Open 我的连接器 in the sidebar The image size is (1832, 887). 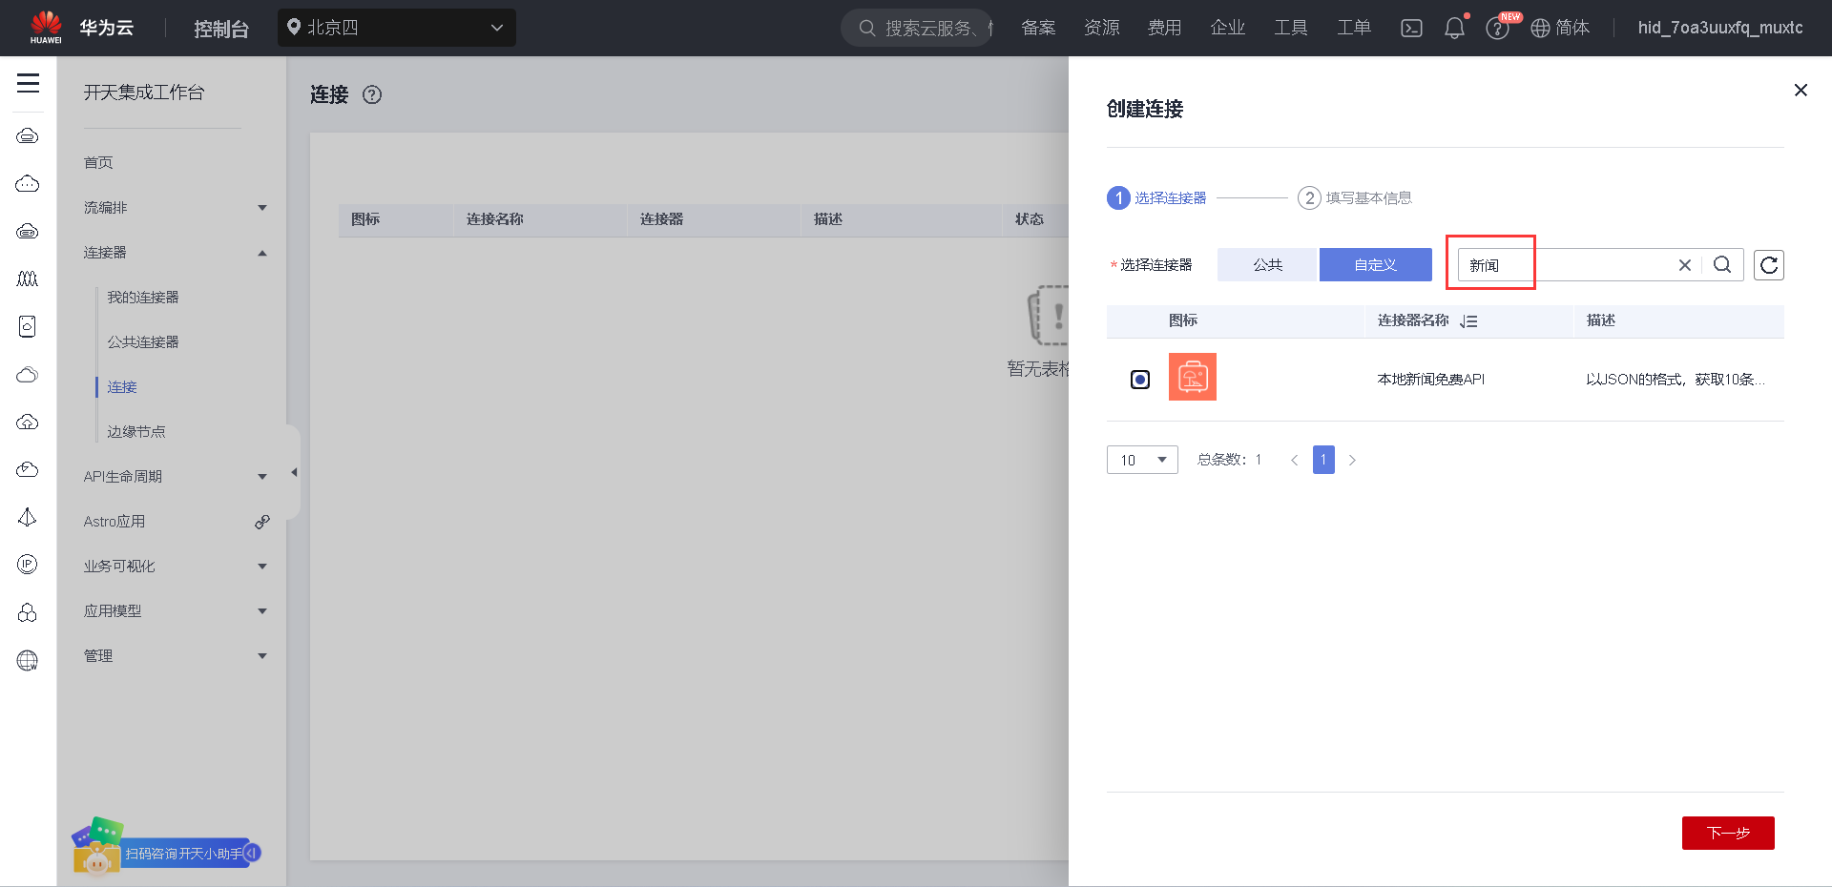143,298
